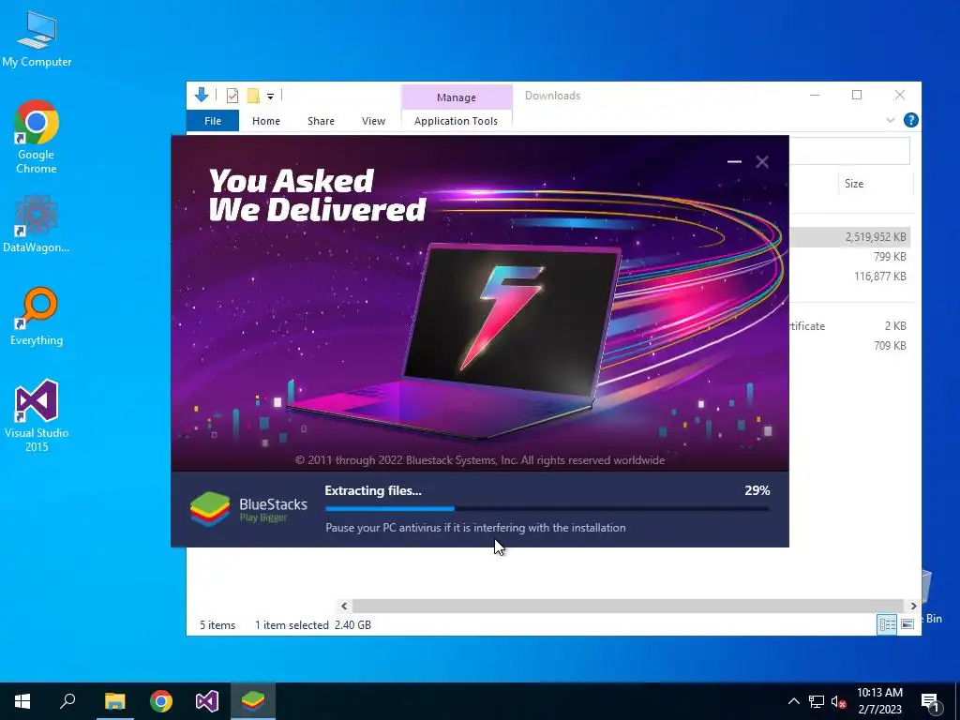Image resolution: width=960 pixels, height=720 pixels.
Task: Switch to Visual Studio in taskbar
Action: 207,701
